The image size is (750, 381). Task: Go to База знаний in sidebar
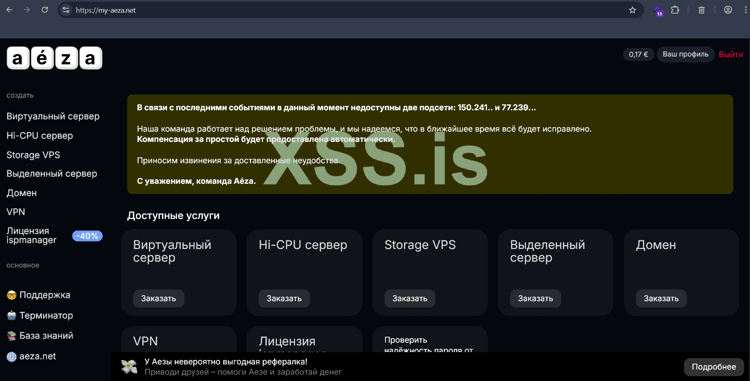46,336
